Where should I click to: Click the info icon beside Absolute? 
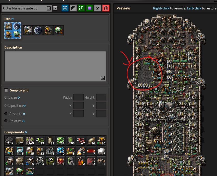(24, 114)
